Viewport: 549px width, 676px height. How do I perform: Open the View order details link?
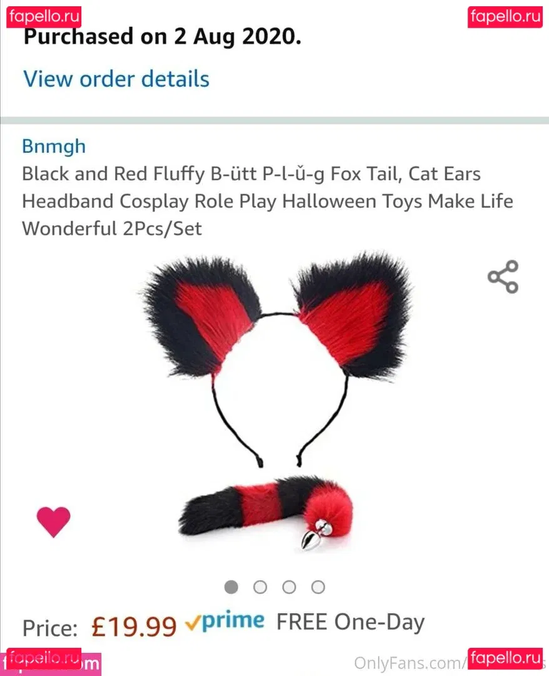[x=116, y=79]
